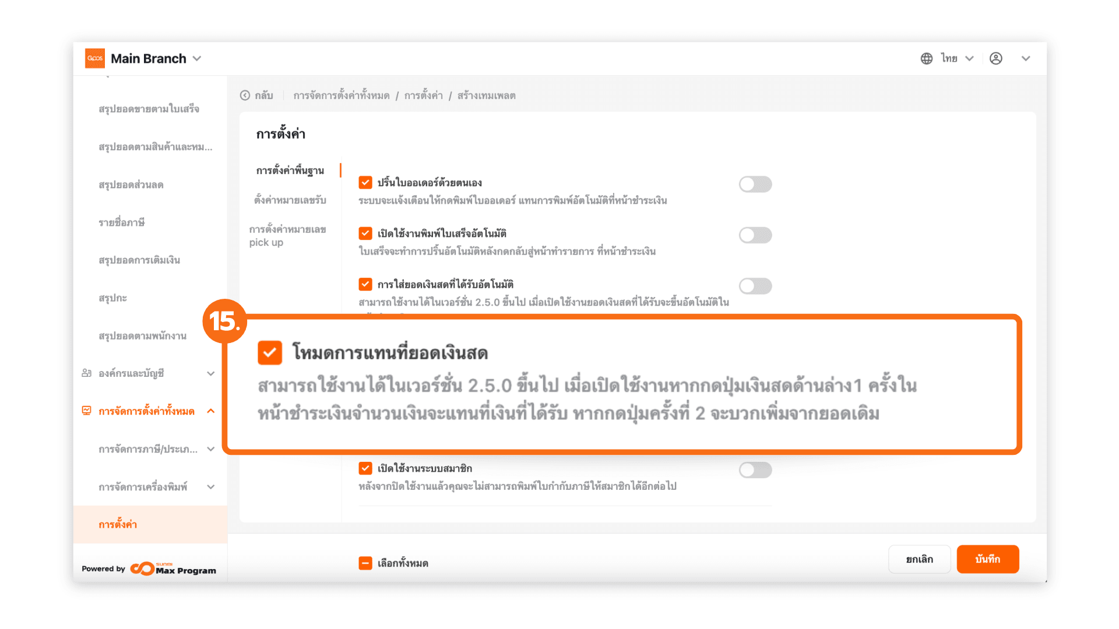
Task: Click the การจัดการตั้งค่าทั้งหมด sidebar icon
Action: [x=86, y=411]
